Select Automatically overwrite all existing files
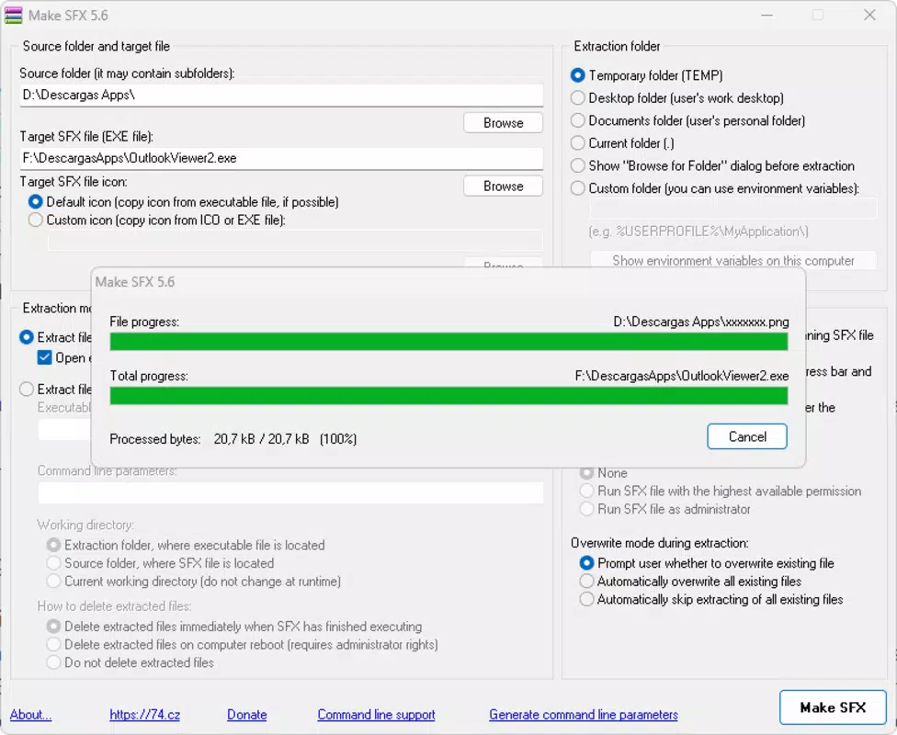Image resolution: width=897 pixels, height=735 pixels. tap(690, 582)
